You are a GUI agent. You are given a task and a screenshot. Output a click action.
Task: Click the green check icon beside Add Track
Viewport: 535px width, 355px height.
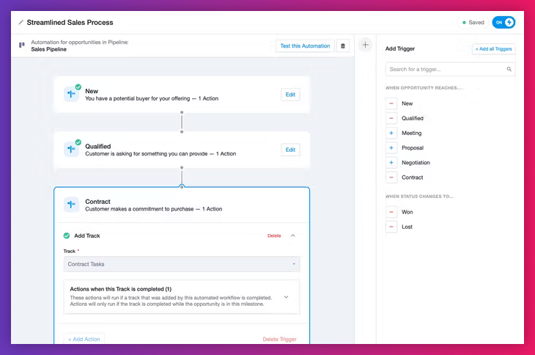pyautogui.click(x=67, y=235)
